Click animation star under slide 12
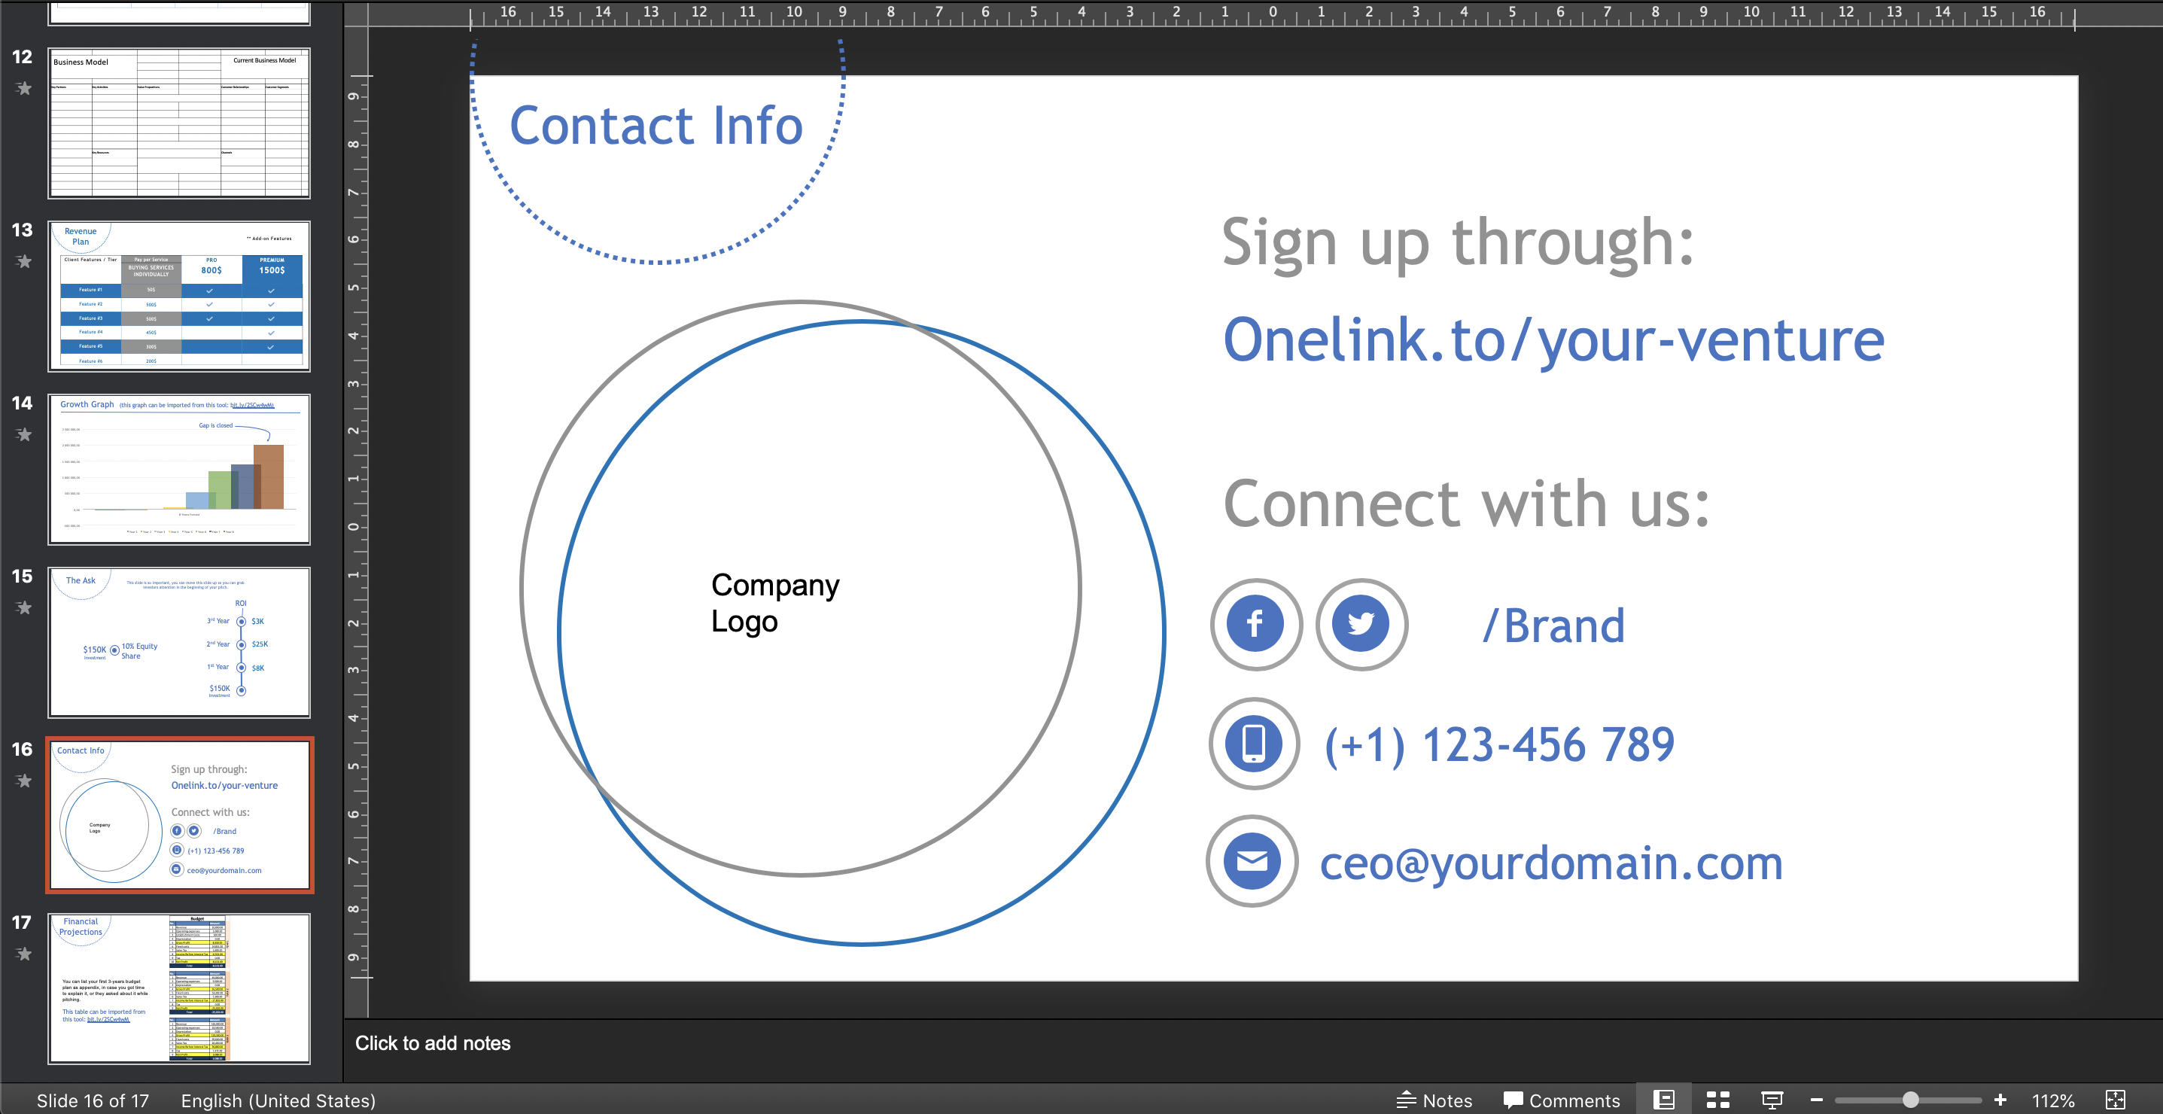Screen dimensions: 2163x1114 pyautogui.click(x=24, y=88)
